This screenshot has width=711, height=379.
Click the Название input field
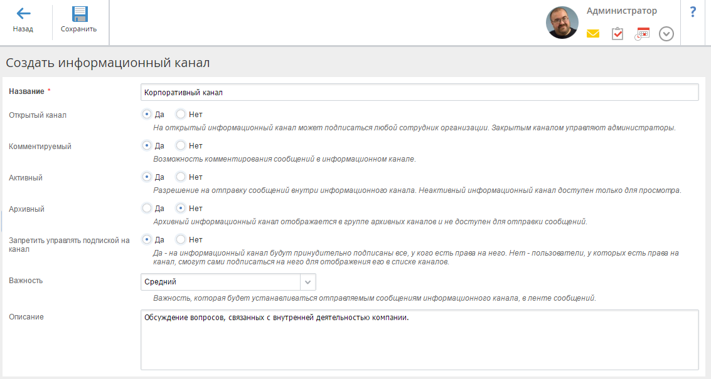click(419, 92)
